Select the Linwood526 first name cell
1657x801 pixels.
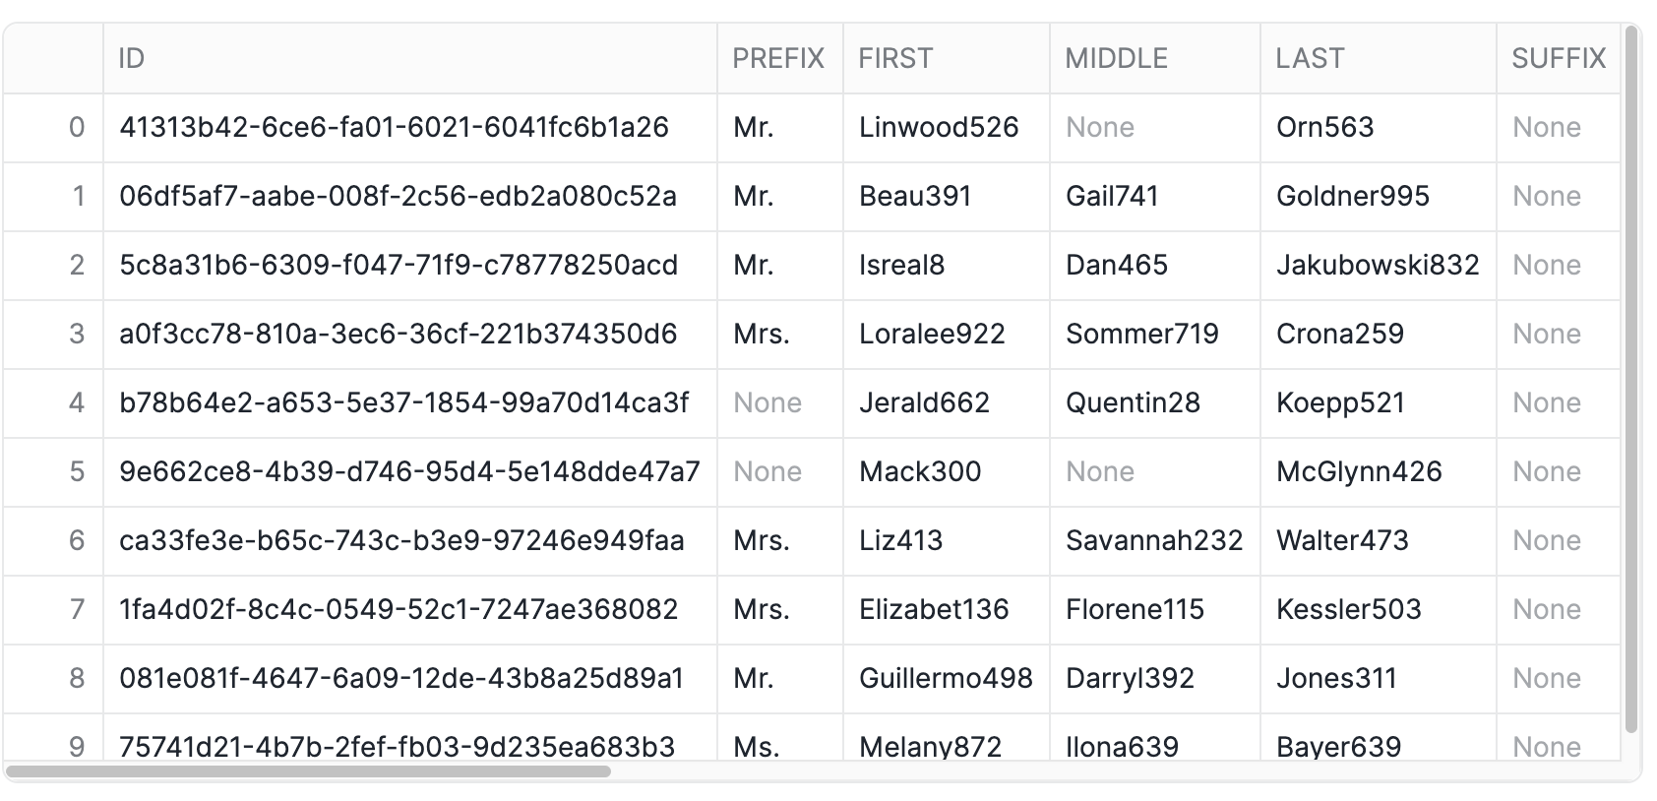click(x=947, y=128)
